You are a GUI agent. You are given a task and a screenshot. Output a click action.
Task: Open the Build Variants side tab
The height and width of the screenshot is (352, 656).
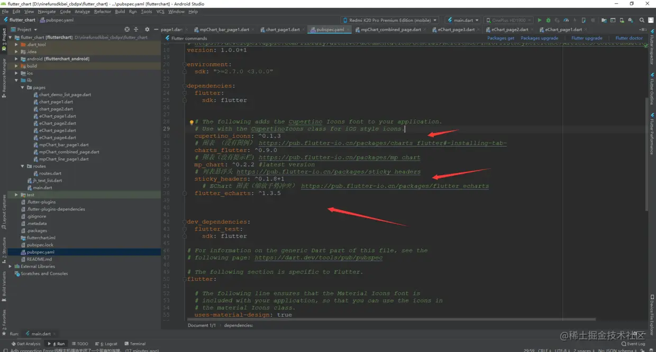coord(4,287)
